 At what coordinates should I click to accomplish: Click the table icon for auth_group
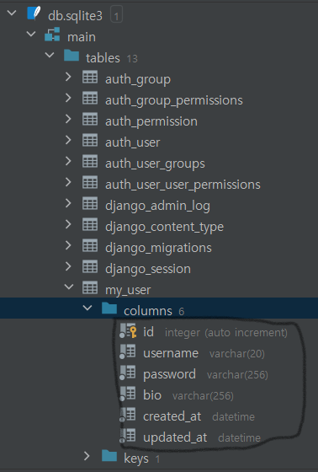90,77
